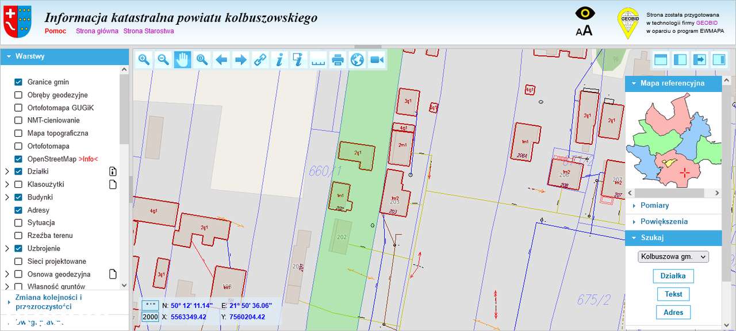This screenshot has height=331, width=736.
Task: Uncheck the Adresy layer
Action: pyautogui.click(x=18, y=210)
